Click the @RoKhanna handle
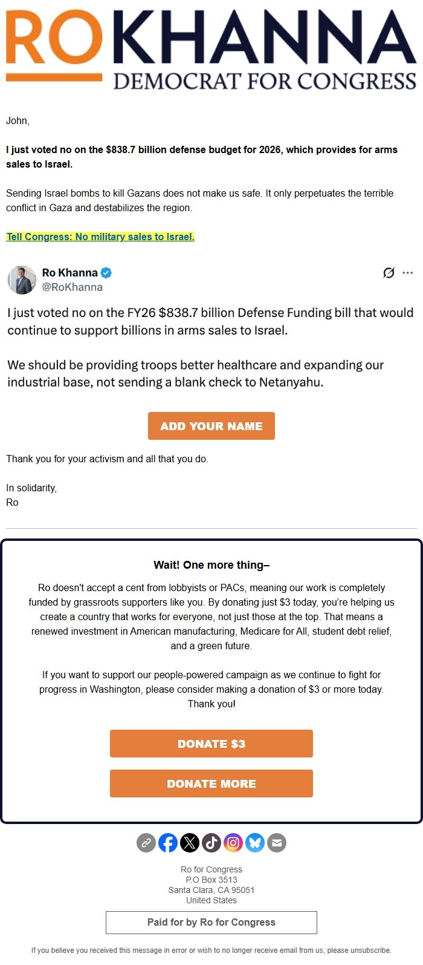This screenshot has width=423, height=965. [71, 287]
